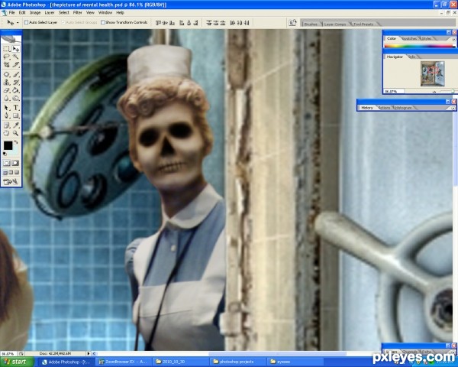The height and width of the screenshot is (367, 458).
Task: Select the Crop tool
Action: 7,64
